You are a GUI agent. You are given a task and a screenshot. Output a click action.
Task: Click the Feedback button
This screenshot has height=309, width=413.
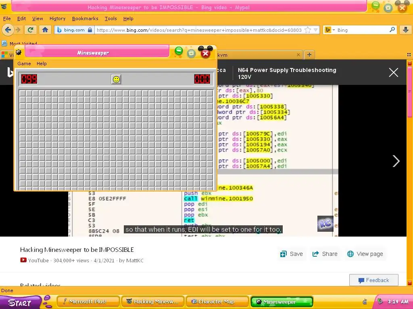(374, 280)
